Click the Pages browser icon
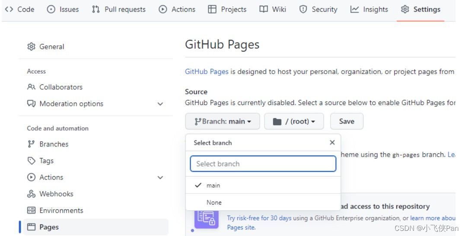 [31, 227]
